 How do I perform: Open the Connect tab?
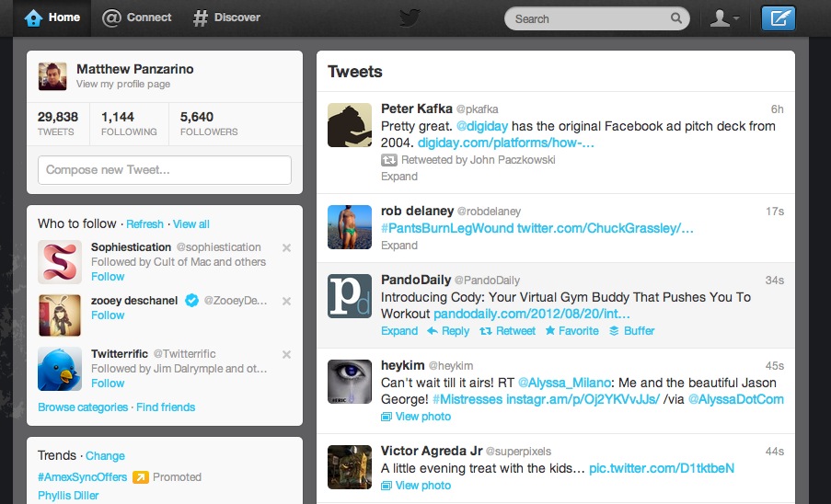click(x=137, y=17)
